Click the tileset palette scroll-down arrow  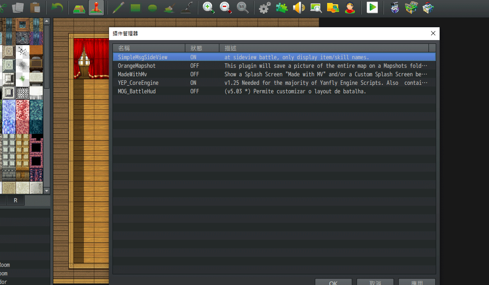point(47,191)
